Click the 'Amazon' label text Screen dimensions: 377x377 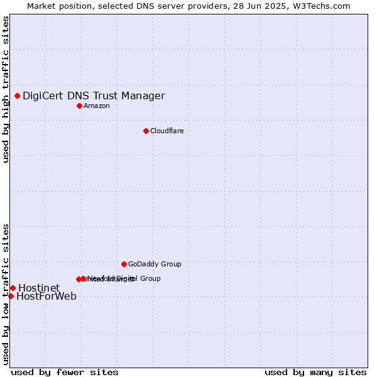tap(97, 106)
